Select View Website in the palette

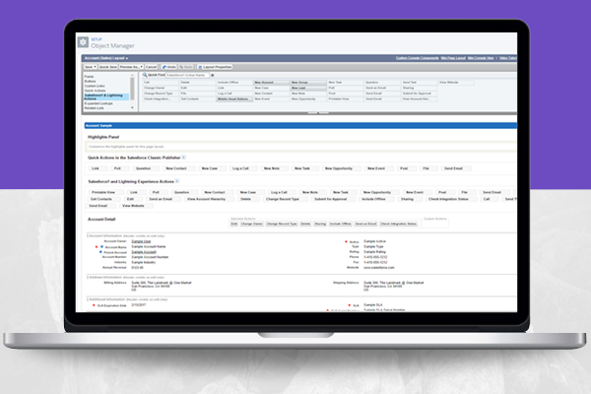tap(456, 82)
